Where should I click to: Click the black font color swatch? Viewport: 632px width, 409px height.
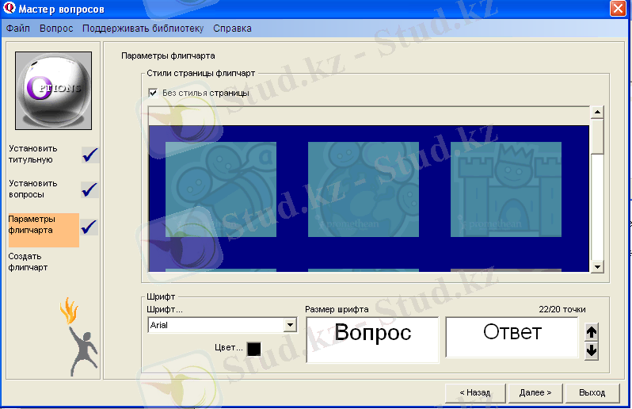pos(253,349)
